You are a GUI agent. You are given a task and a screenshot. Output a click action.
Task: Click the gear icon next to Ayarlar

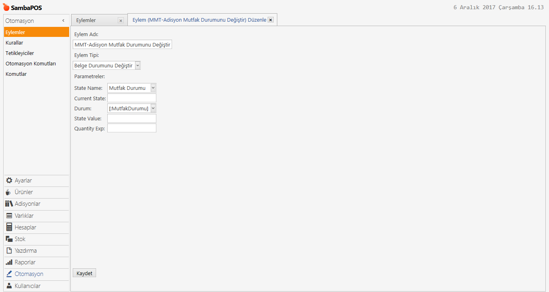coord(9,180)
